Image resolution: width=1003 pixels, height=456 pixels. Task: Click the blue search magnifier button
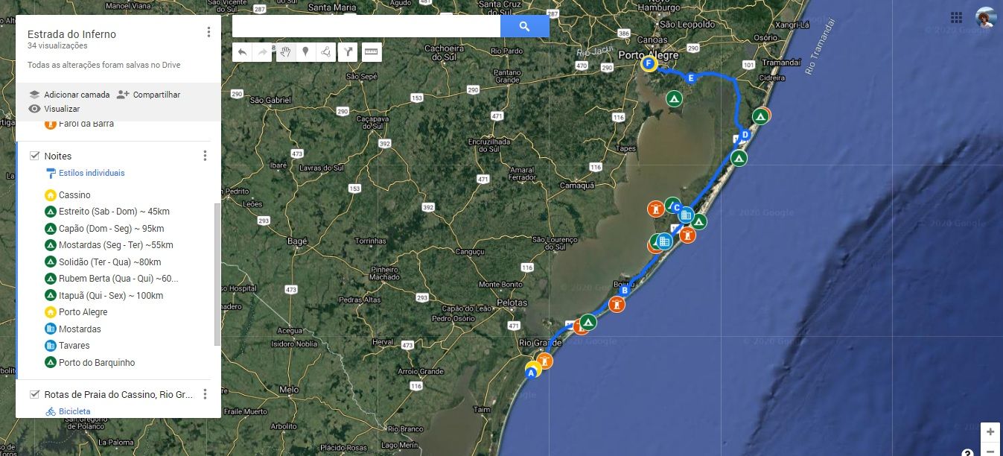point(525,25)
